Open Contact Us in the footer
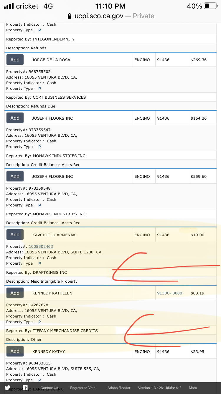Viewport: 221px width, 394px height. tap(49, 388)
